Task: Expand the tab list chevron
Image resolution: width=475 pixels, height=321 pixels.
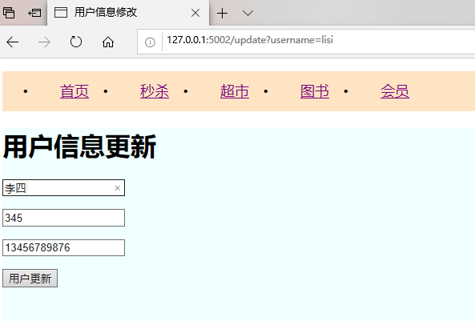Action: tap(248, 13)
